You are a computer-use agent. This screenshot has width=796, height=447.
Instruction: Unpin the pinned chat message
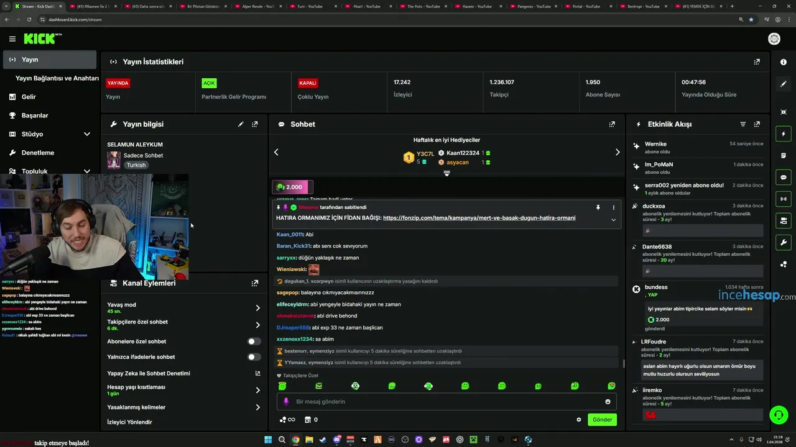598,207
